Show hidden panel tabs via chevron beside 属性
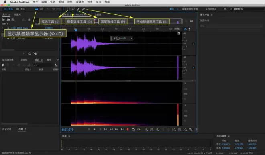This screenshot has width=265, height=155. (x=57, y=60)
